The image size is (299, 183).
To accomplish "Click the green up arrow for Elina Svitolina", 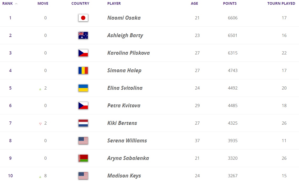I will (40, 89).
